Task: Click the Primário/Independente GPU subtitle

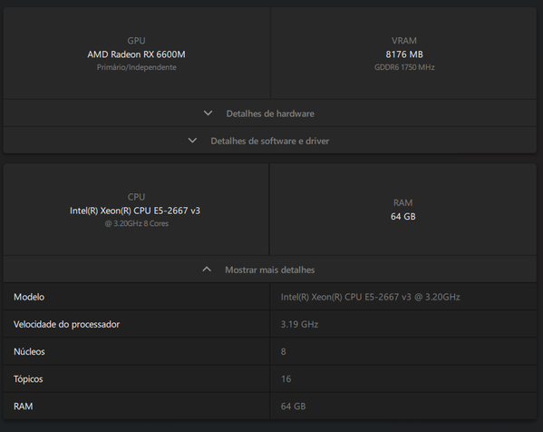Action: pyautogui.click(x=137, y=67)
